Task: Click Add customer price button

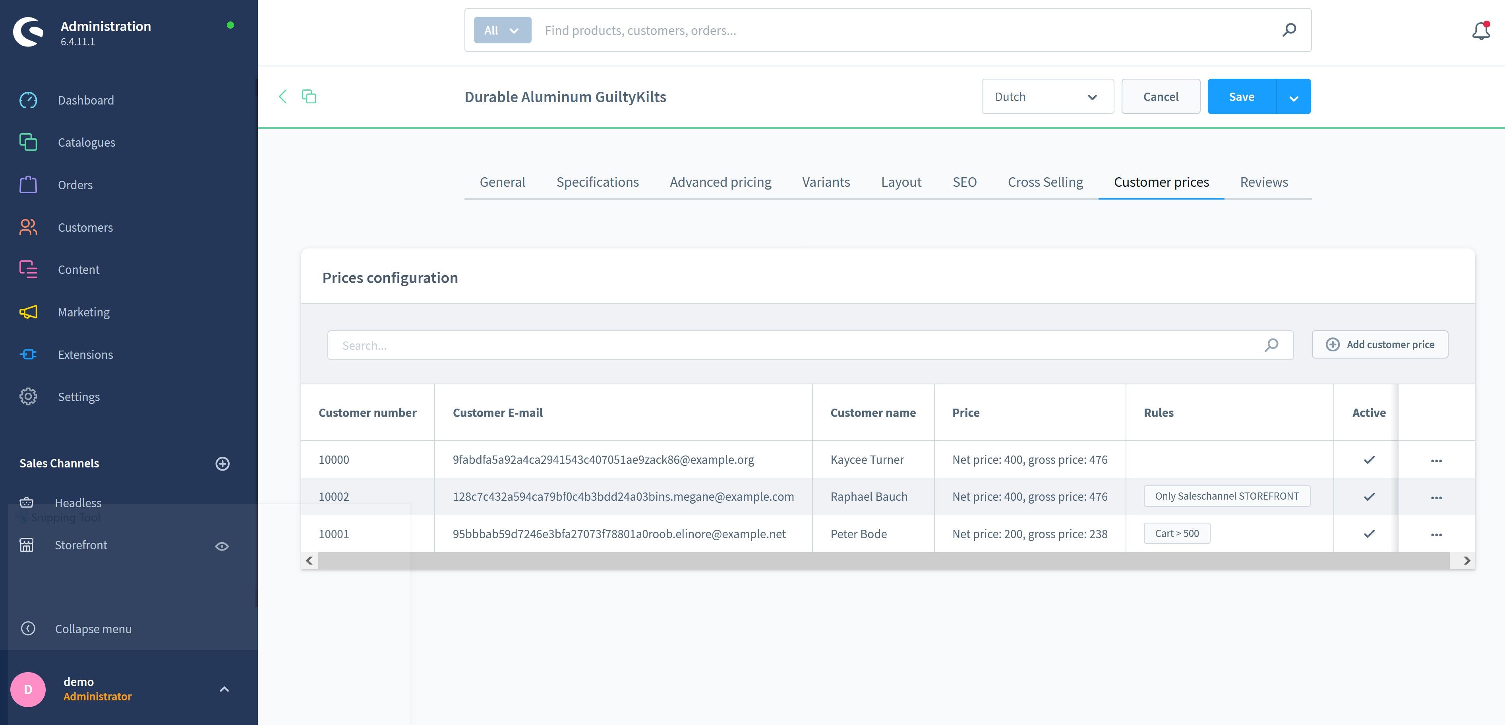Action: [1379, 344]
